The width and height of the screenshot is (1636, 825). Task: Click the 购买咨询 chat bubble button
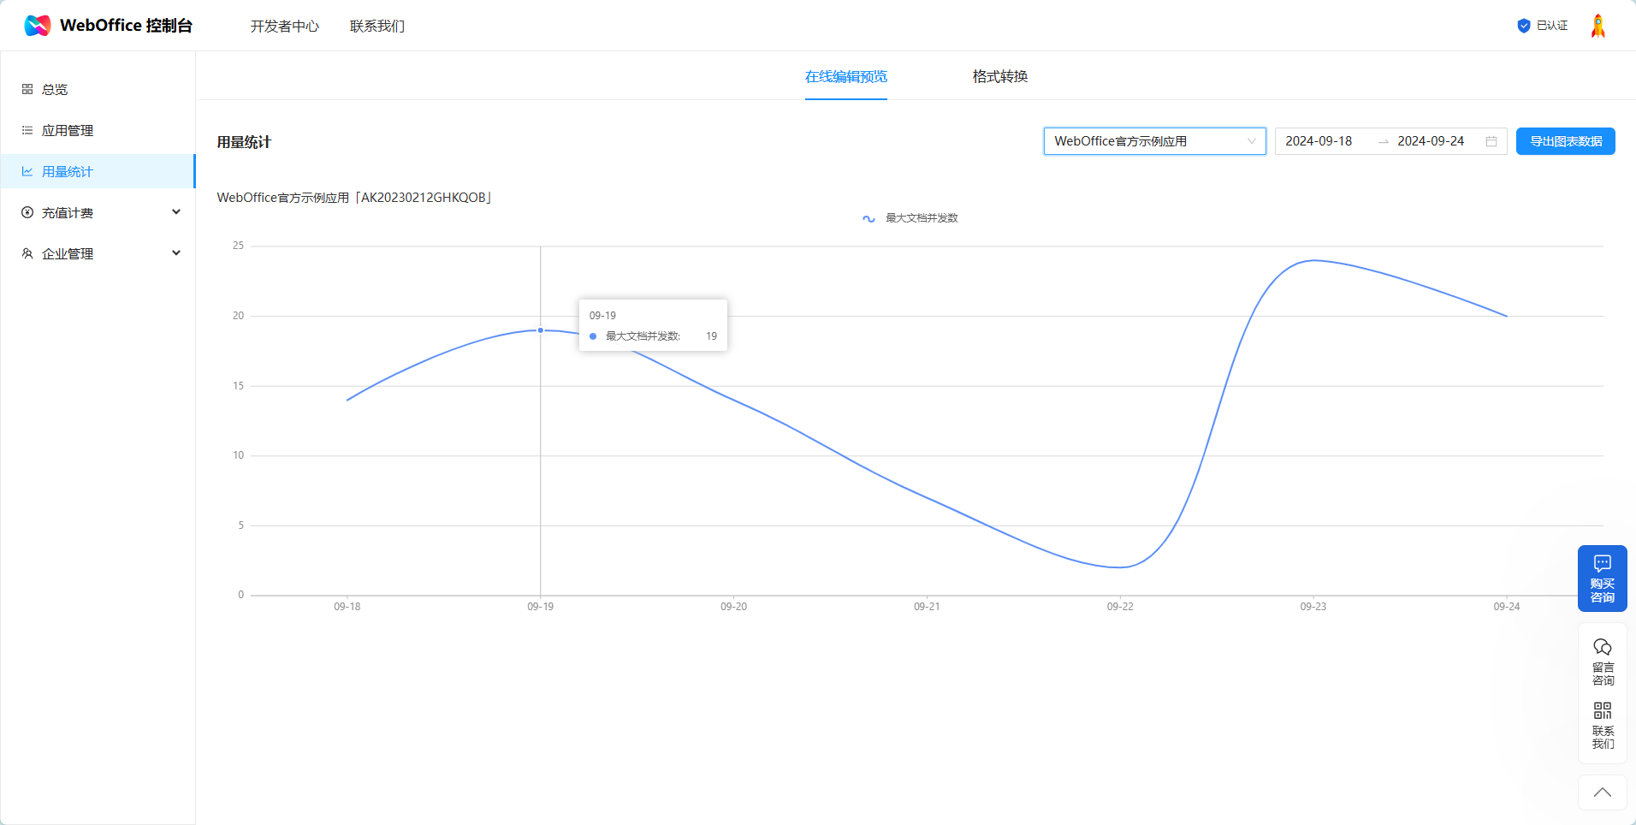pyautogui.click(x=1602, y=579)
